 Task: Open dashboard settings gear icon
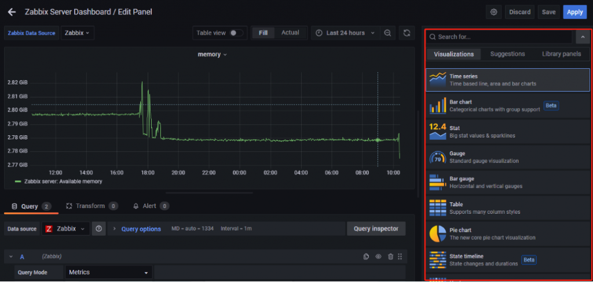[x=493, y=12]
